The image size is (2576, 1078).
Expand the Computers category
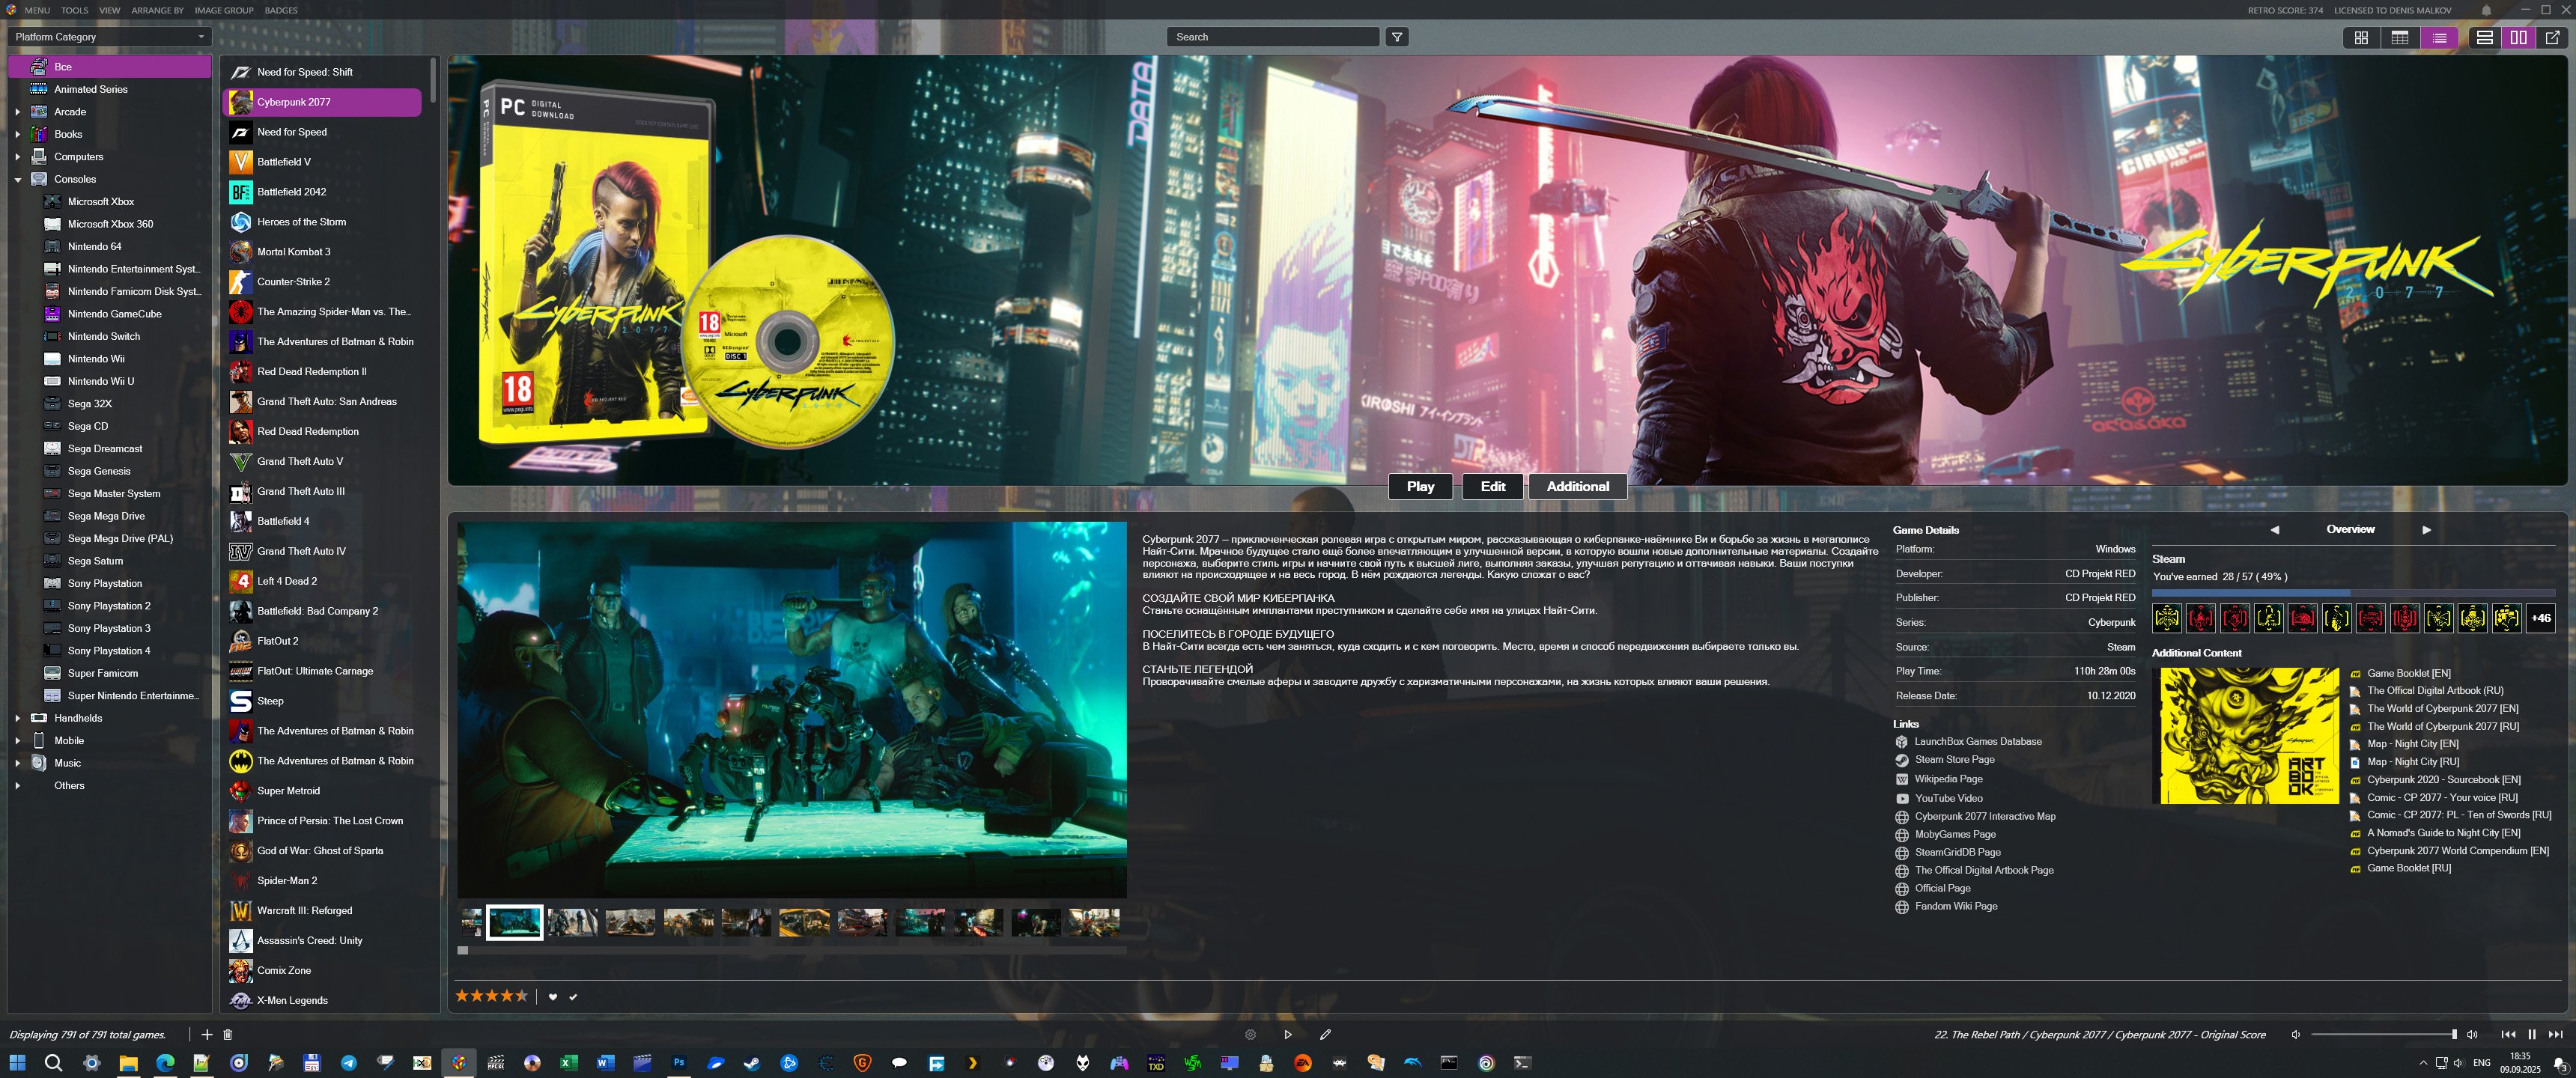[17, 157]
